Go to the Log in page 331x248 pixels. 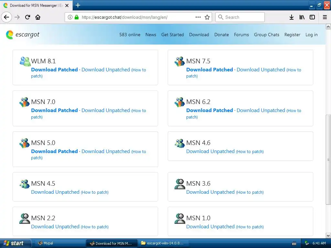click(x=311, y=35)
